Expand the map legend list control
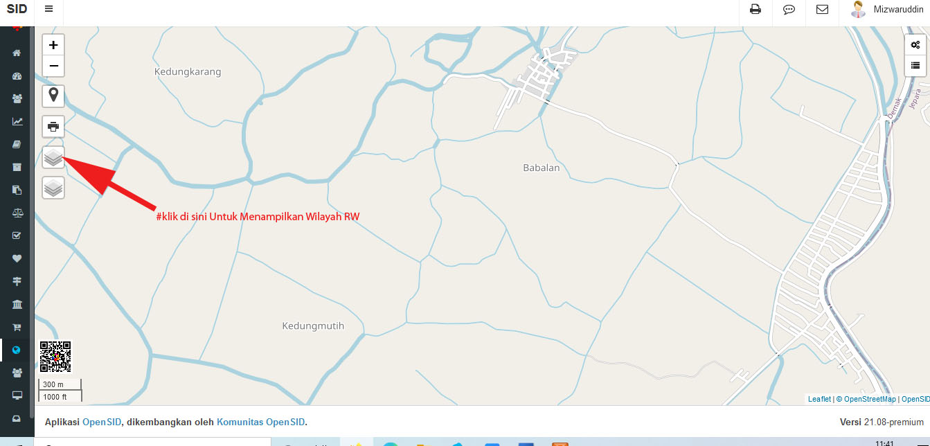Image resolution: width=930 pixels, height=446 pixels. [x=915, y=66]
